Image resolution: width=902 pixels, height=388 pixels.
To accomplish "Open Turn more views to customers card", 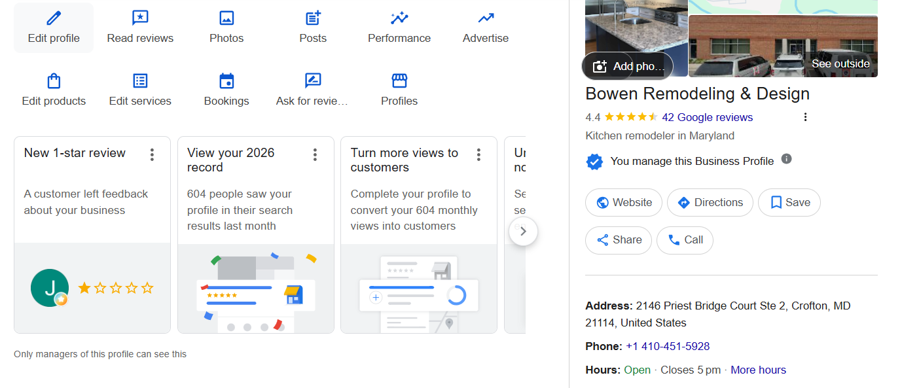I will coord(419,235).
